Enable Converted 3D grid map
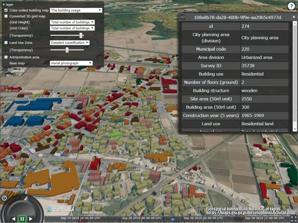298x223 pixels. click(x=6, y=16)
